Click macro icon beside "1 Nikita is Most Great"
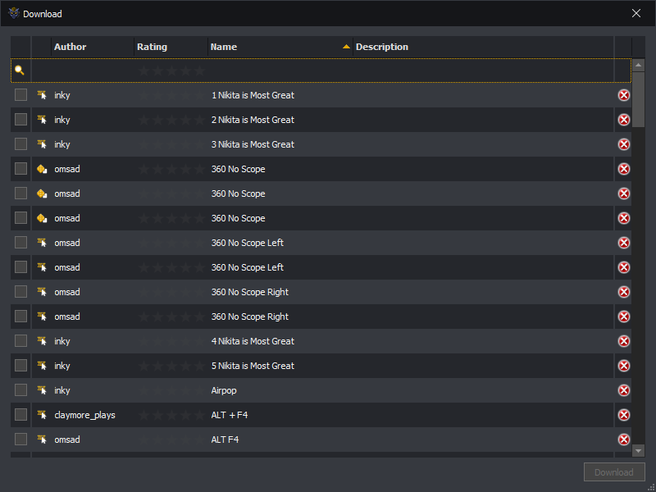 coord(42,95)
